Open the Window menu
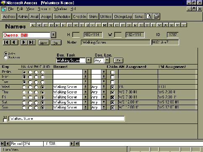 60,9
